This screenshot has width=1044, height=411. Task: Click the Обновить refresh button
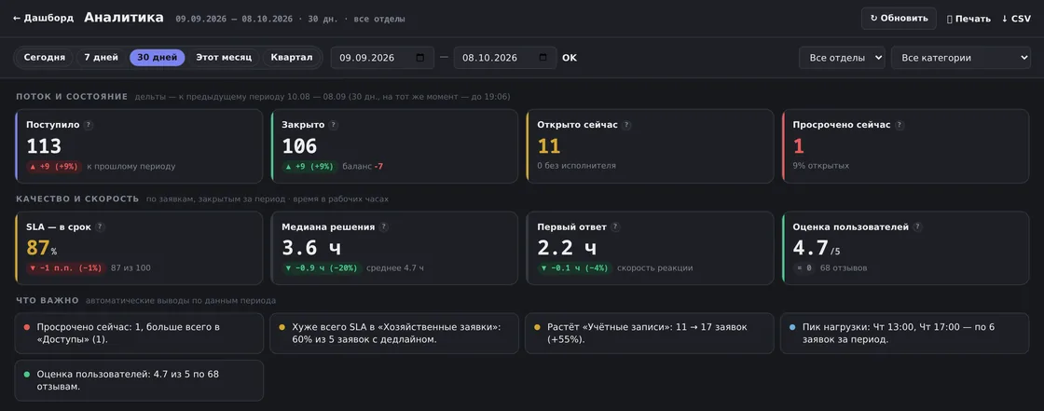tap(899, 19)
